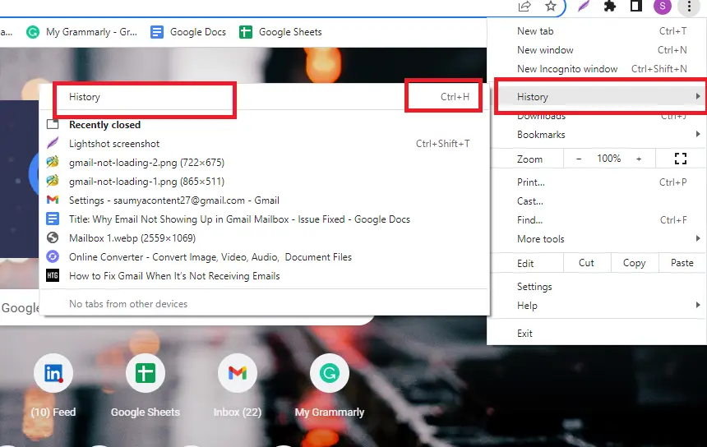Screen dimensions: 707x447
Task: Expand the Help submenu
Action: tap(598, 306)
